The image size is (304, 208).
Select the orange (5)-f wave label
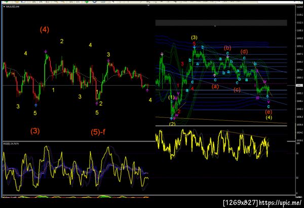point(98,132)
